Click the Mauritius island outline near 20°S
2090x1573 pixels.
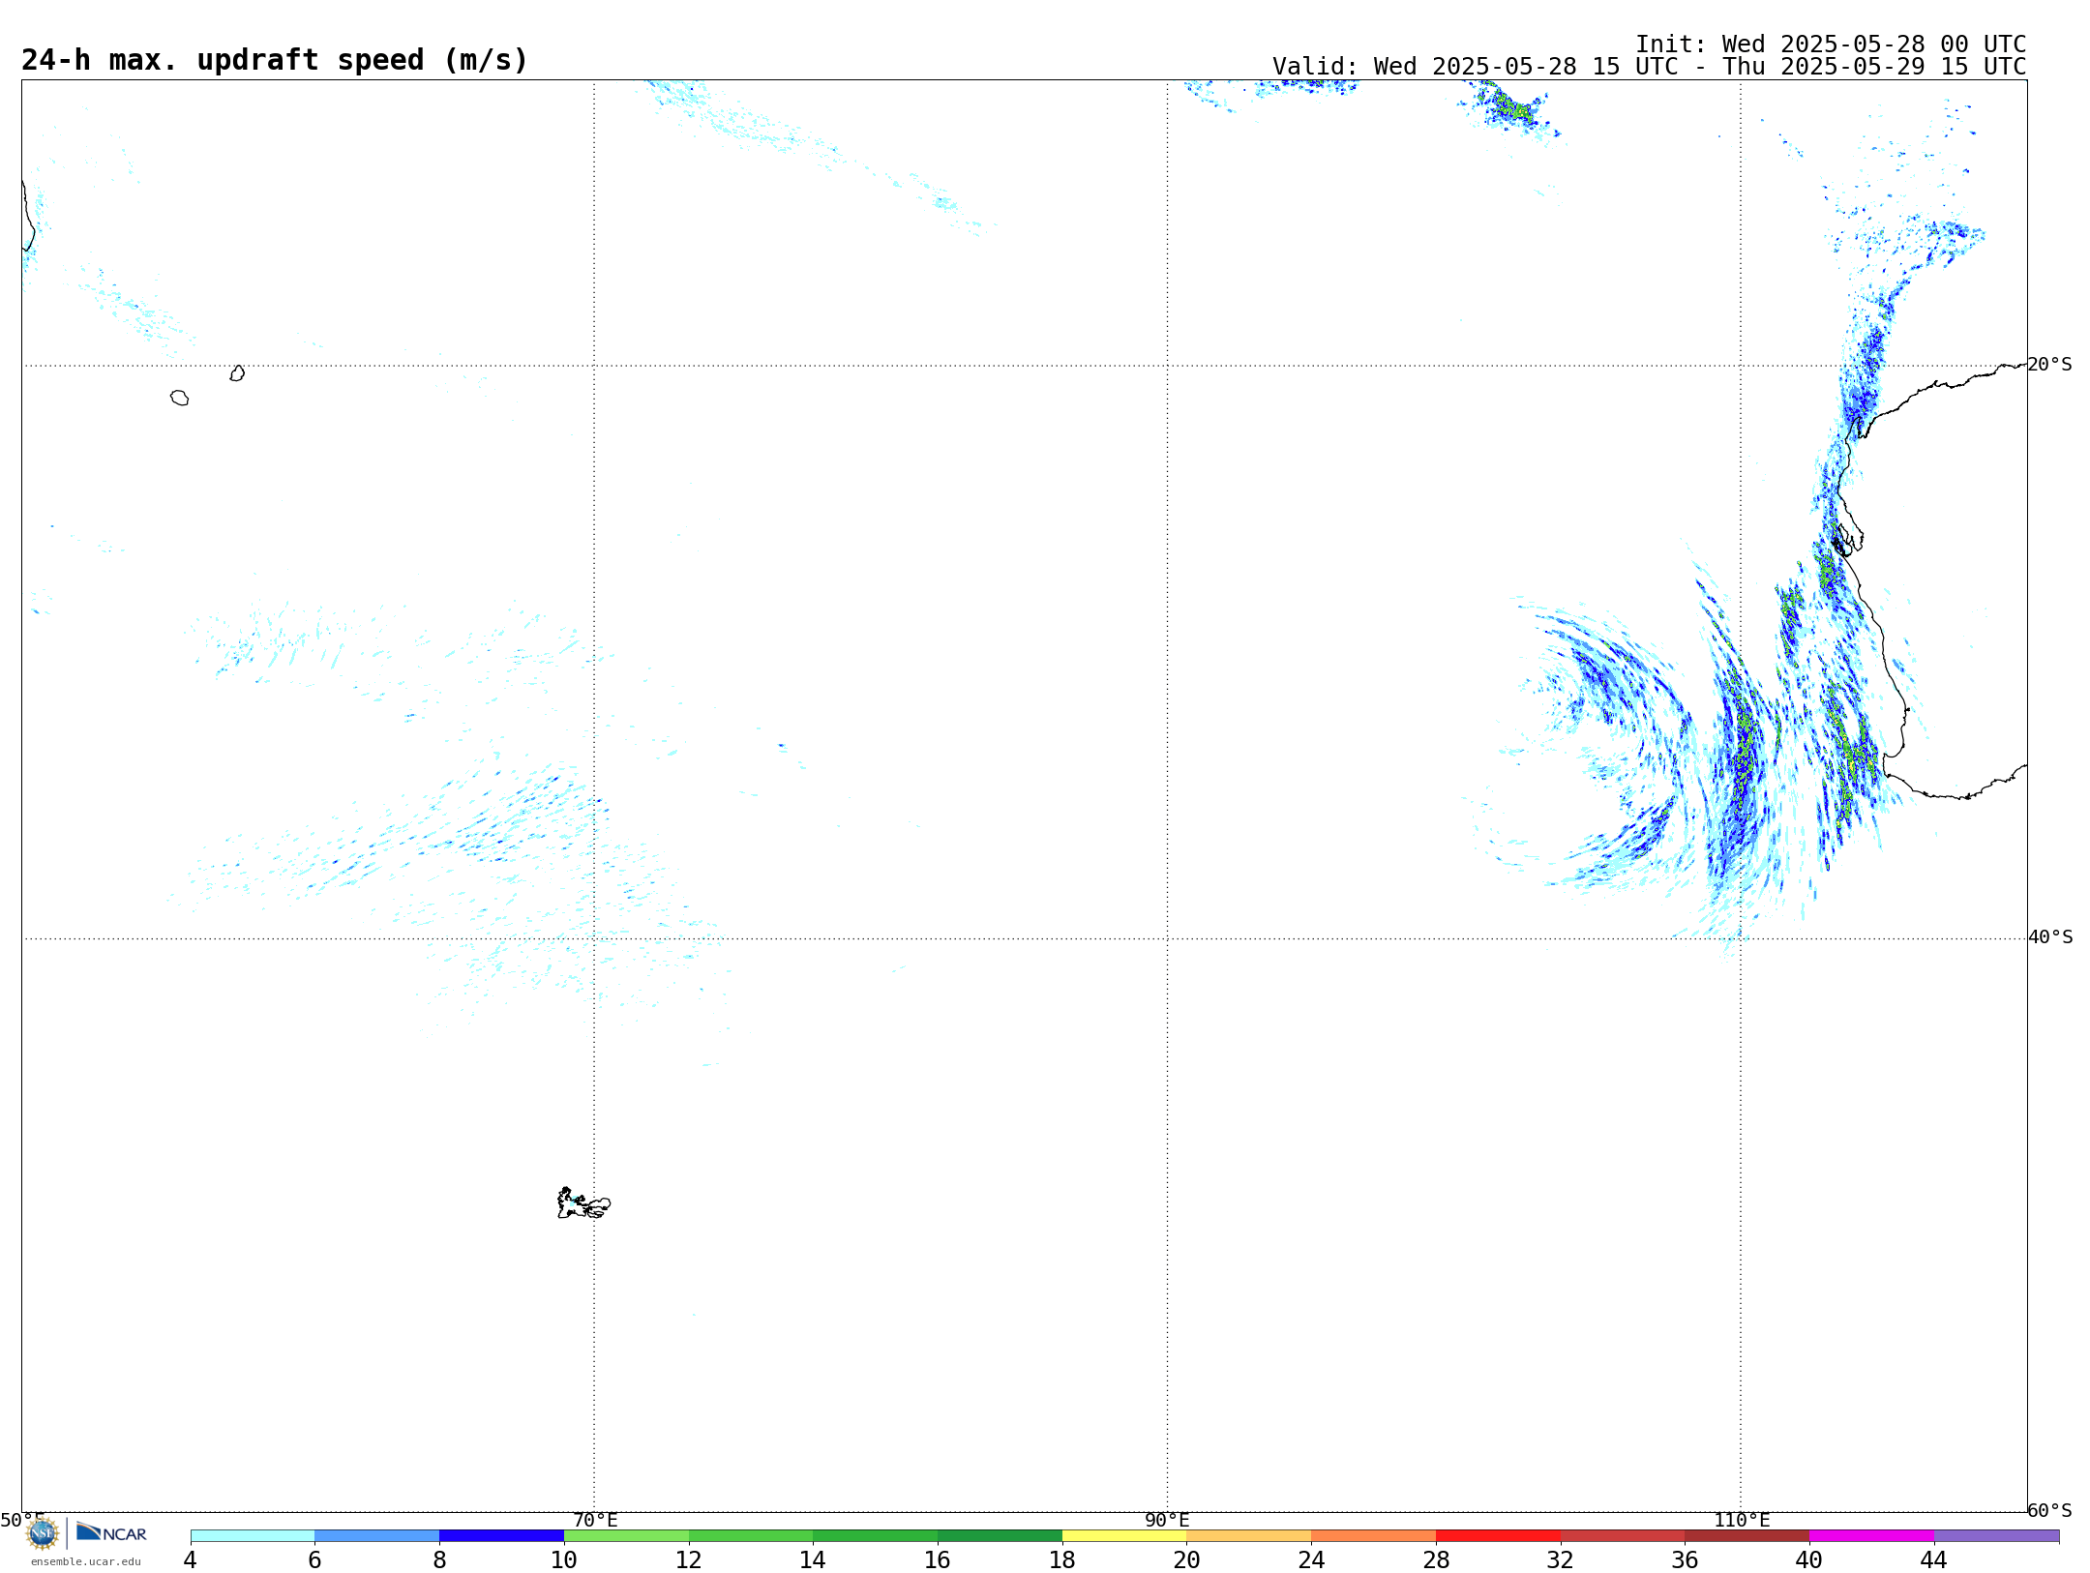pyautogui.click(x=237, y=373)
